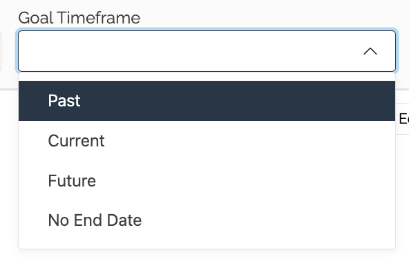409x268 pixels.
Task: Click the word Past in the list
Action: click(64, 101)
